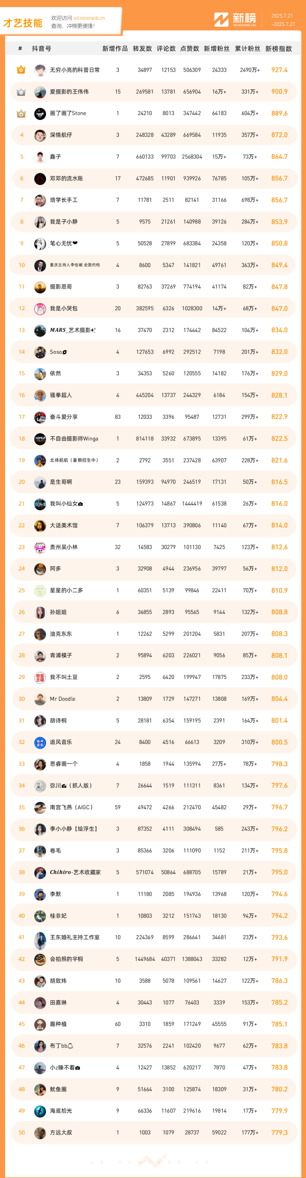Screen dimensions: 306x1178
Task: Open the xd.newrank.cn link
Action: click(89, 18)
